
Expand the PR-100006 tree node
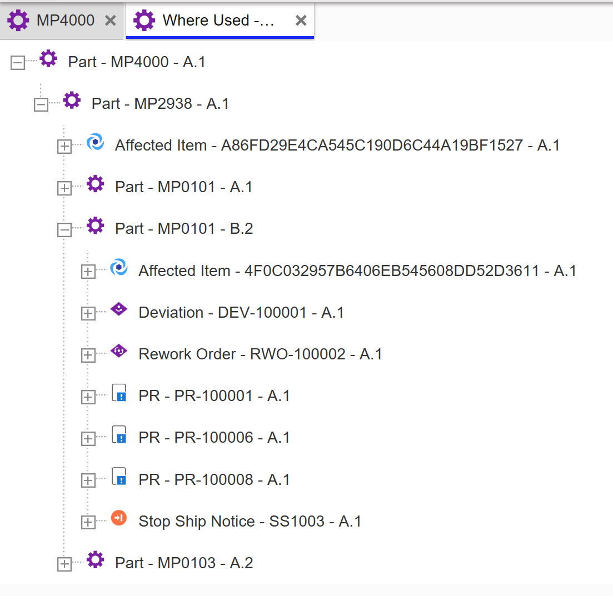coord(88,439)
